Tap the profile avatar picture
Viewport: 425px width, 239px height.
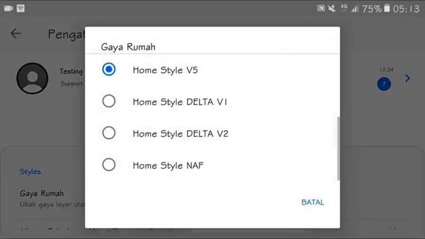[x=33, y=78]
